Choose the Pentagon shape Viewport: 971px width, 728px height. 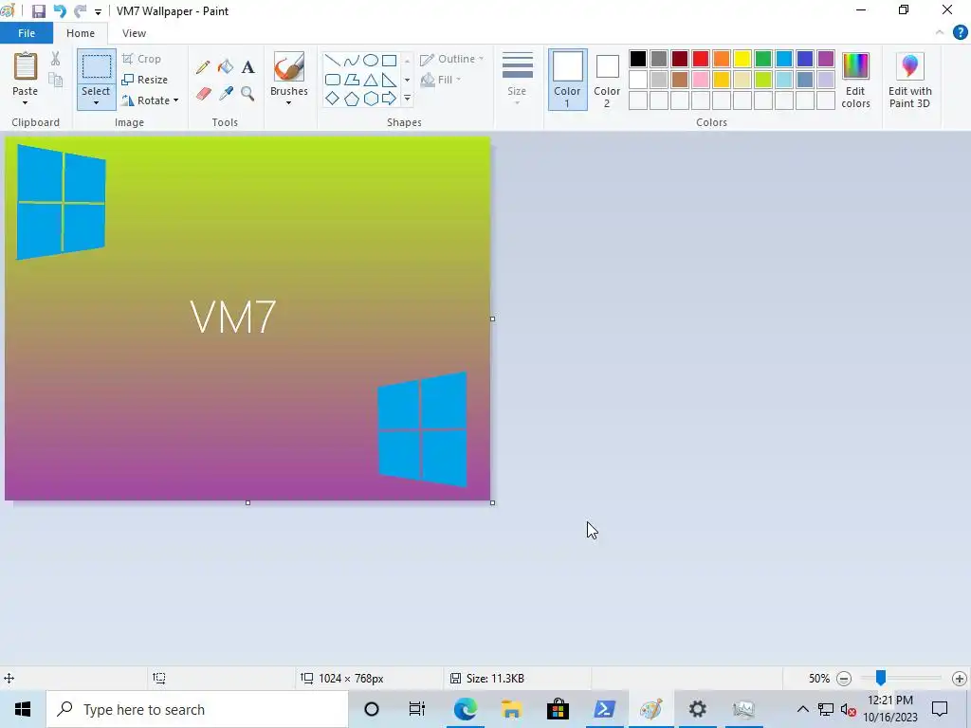(352, 99)
